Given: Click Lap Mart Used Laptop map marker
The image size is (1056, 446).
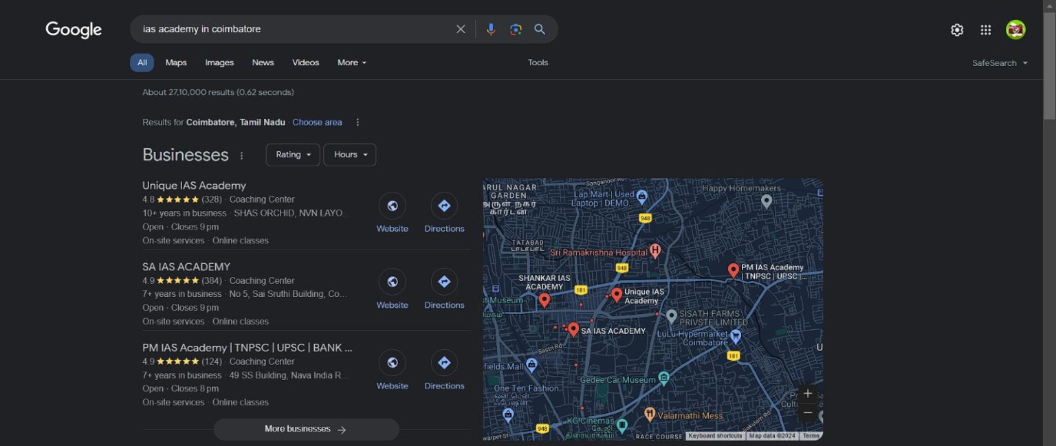Looking at the screenshot, I should coord(641,197).
